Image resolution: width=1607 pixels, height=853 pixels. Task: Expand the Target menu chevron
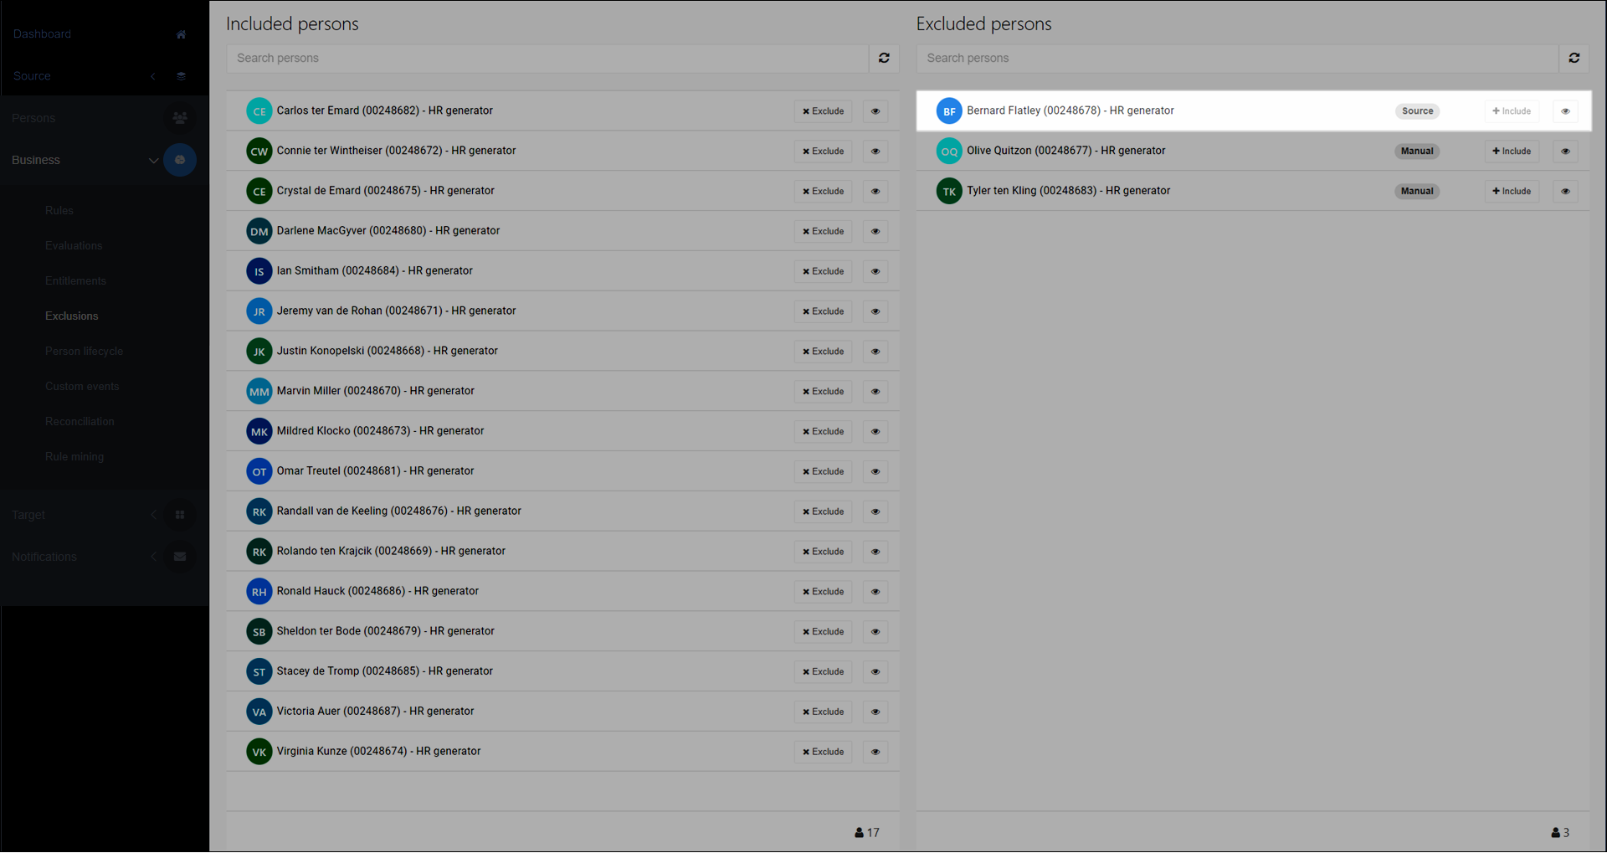(153, 515)
